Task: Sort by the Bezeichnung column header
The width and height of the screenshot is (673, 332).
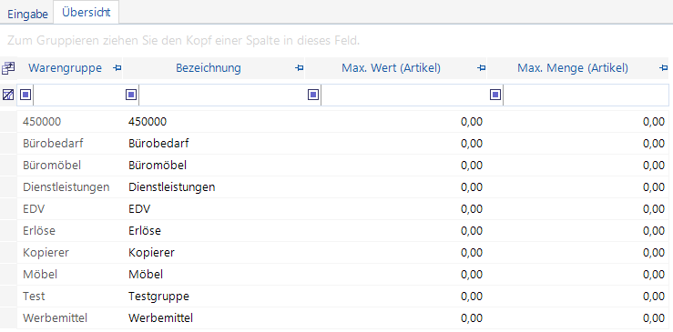Action: (209, 68)
